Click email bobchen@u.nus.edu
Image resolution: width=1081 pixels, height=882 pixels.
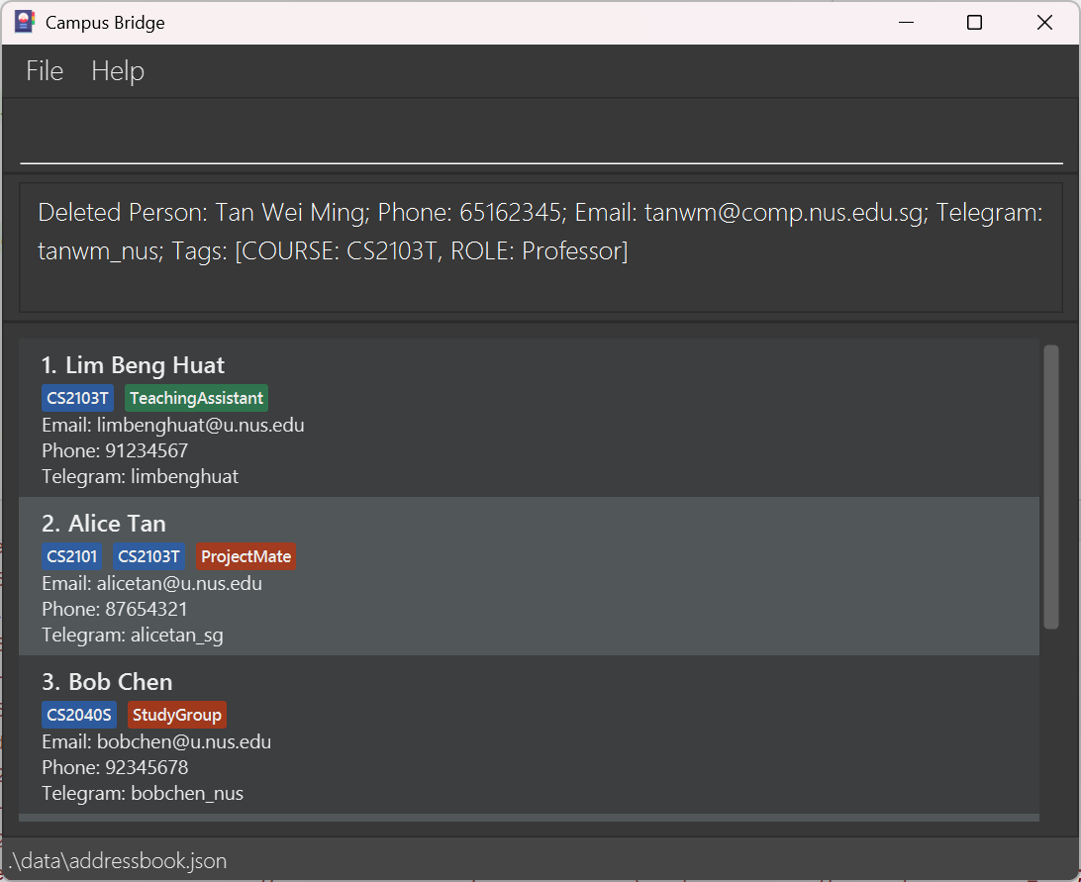(156, 742)
